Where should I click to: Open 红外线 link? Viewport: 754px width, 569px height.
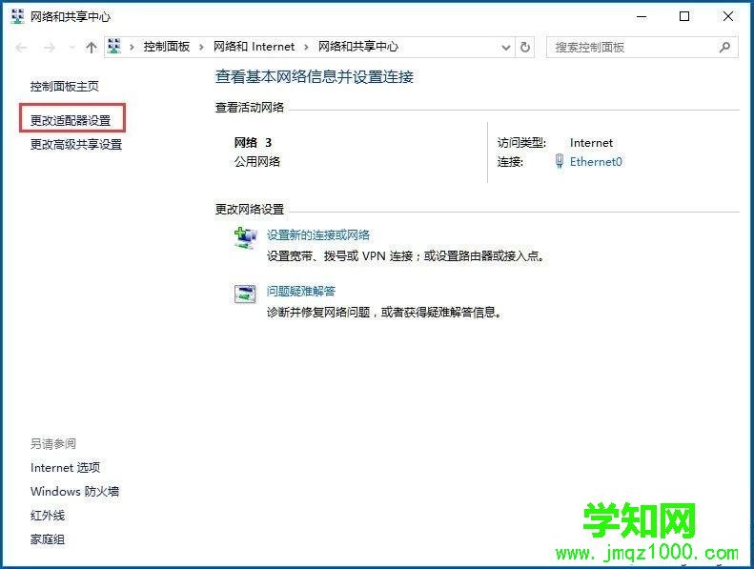pos(47,515)
